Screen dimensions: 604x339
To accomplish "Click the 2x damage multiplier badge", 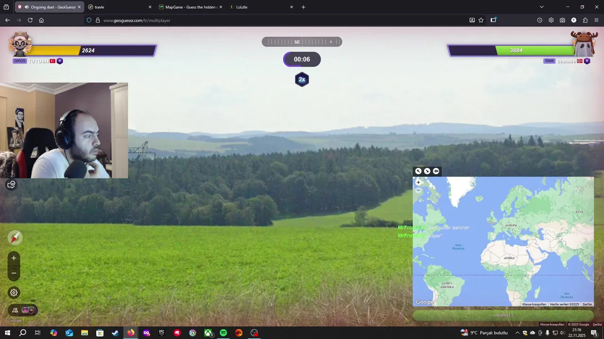I will pyautogui.click(x=302, y=80).
